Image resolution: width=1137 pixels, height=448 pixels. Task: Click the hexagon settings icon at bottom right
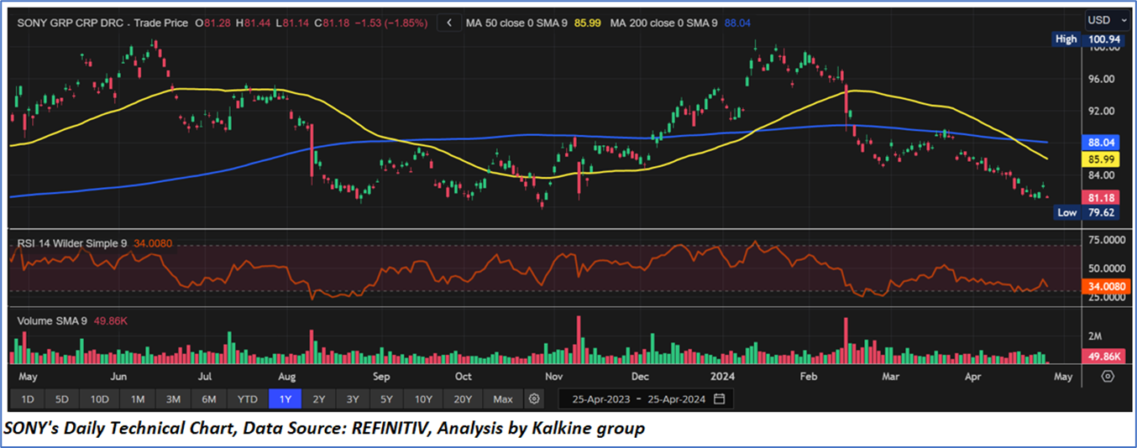coord(1108,377)
